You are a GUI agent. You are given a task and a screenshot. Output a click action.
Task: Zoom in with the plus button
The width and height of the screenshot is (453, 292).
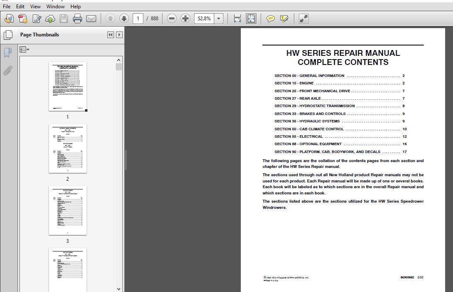click(x=185, y=19)
